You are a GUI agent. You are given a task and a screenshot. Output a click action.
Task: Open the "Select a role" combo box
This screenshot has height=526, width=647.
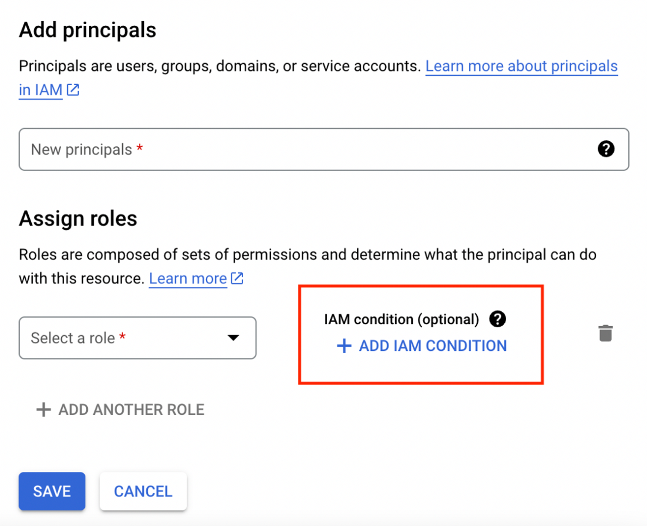[x=126, y=338]
